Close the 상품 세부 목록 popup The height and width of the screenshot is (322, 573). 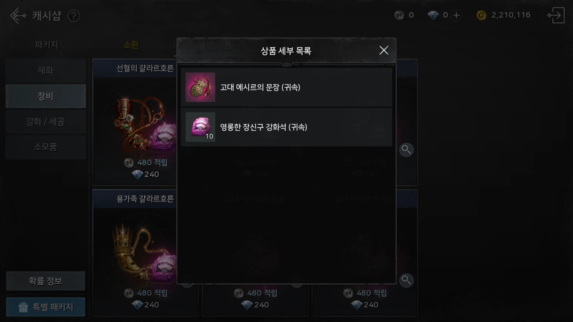[384, 50]
